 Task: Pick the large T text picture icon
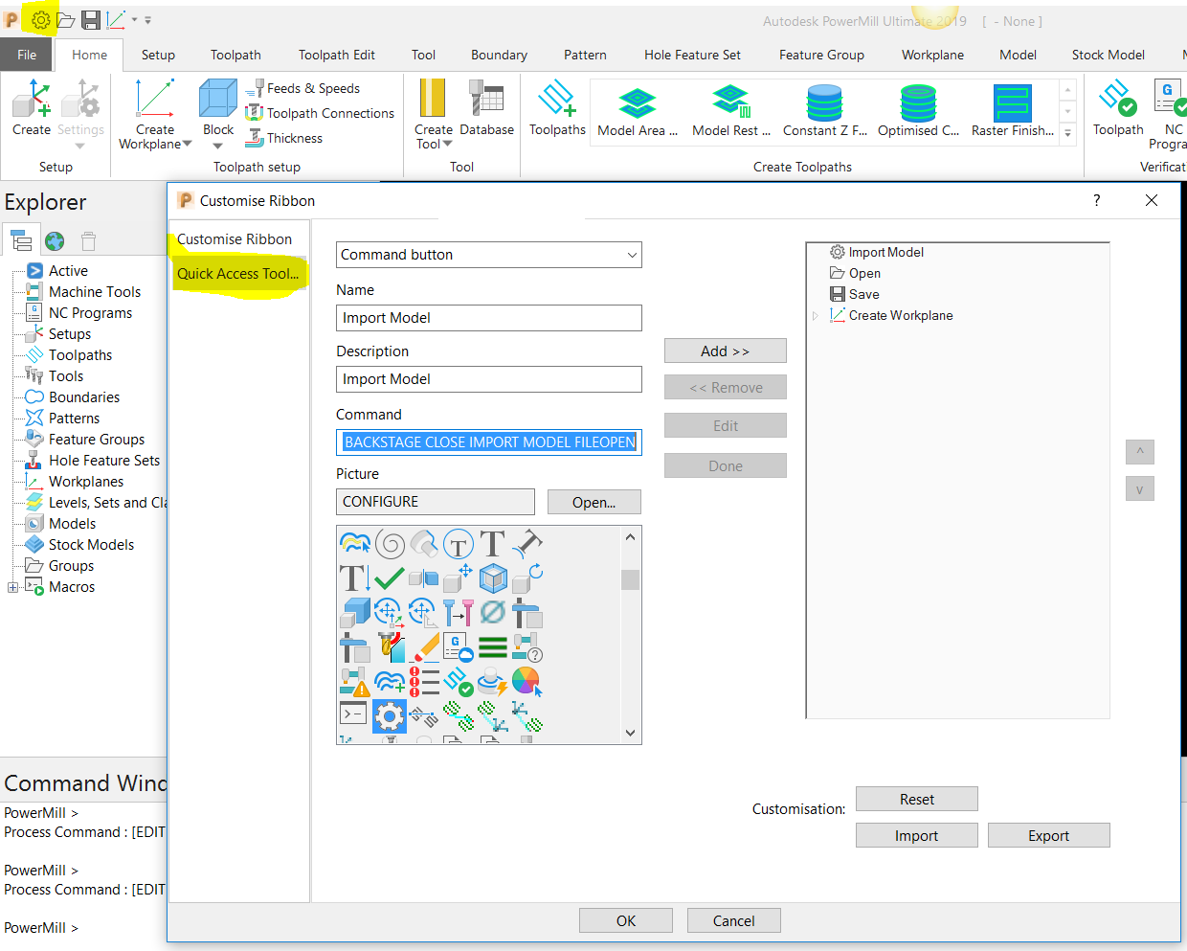tap(492, 544)
